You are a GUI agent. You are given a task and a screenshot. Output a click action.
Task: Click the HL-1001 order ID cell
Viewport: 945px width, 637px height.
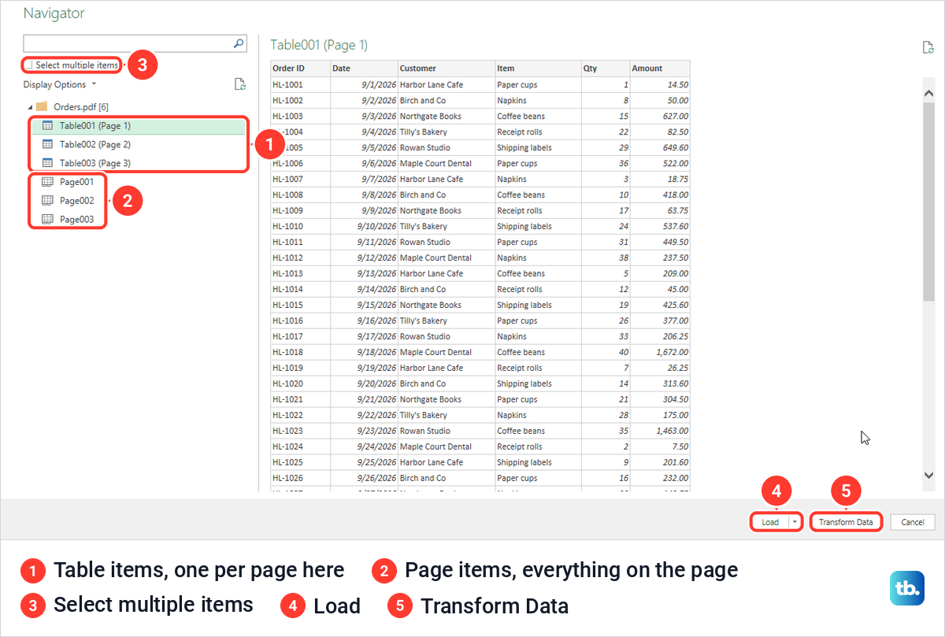[300, 84]
